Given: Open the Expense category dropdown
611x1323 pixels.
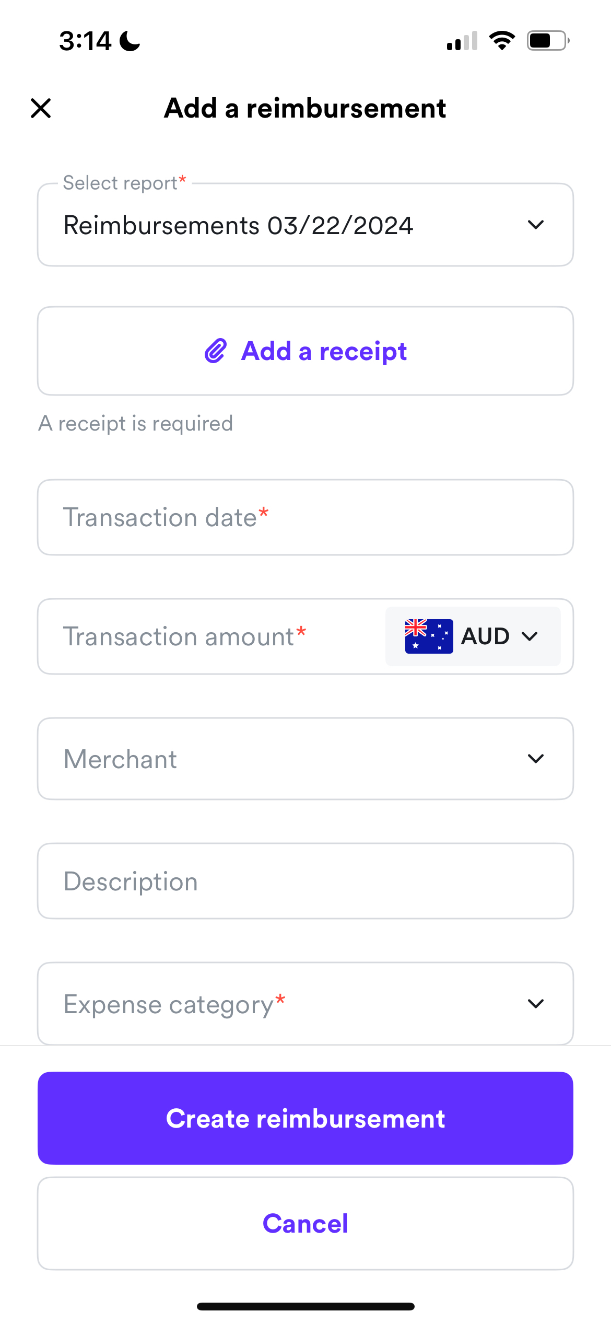Looking at the screenshot, I should click(x=305, y=1004).
